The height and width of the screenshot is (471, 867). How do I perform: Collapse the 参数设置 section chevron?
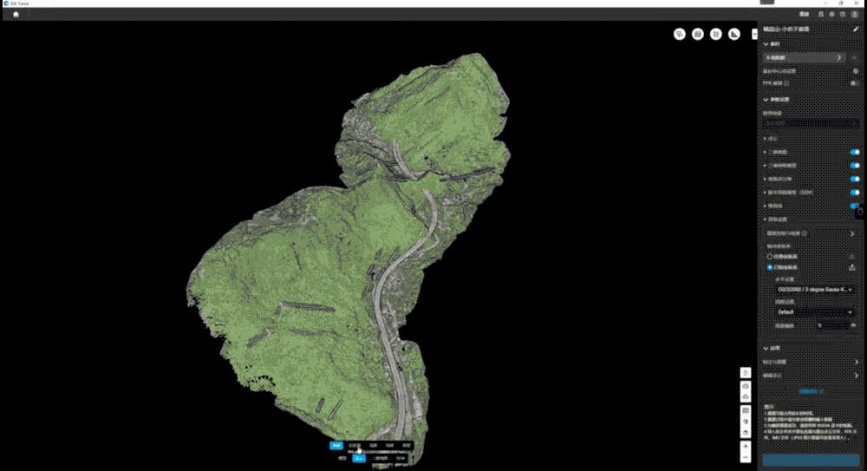(x=766, y=100)
